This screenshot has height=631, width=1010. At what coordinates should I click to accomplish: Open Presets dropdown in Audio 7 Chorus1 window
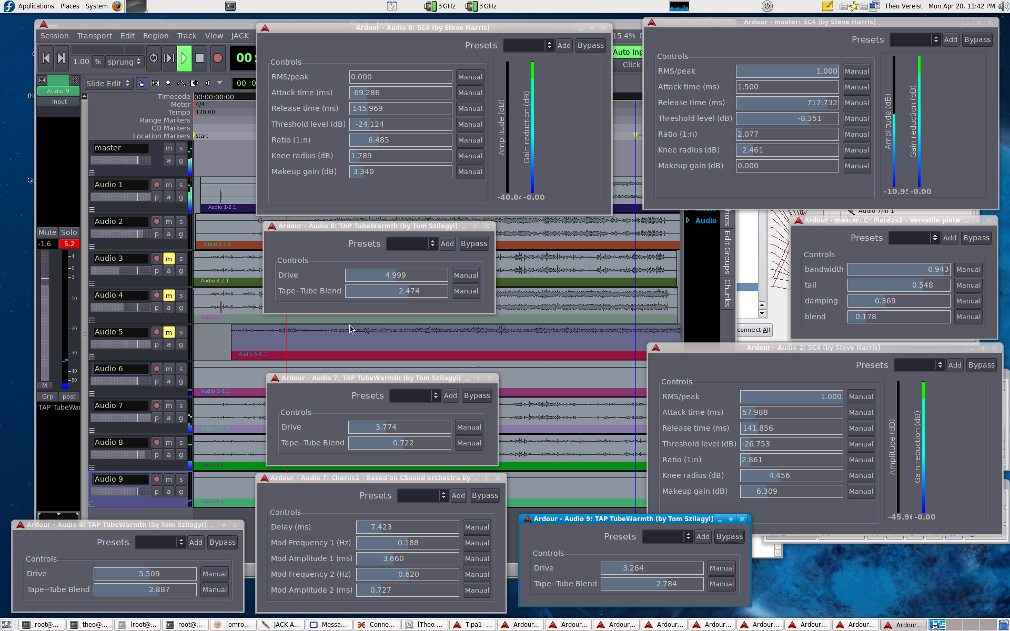click(x=422, y=496)
